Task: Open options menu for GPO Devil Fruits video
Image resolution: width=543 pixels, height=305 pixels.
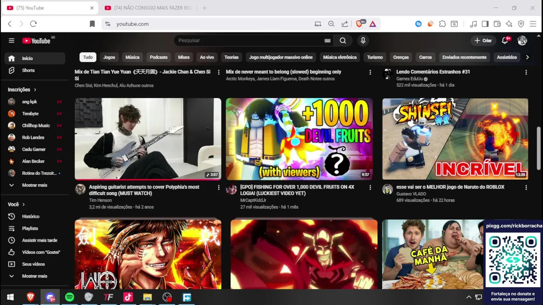Action: pos(370,187)
